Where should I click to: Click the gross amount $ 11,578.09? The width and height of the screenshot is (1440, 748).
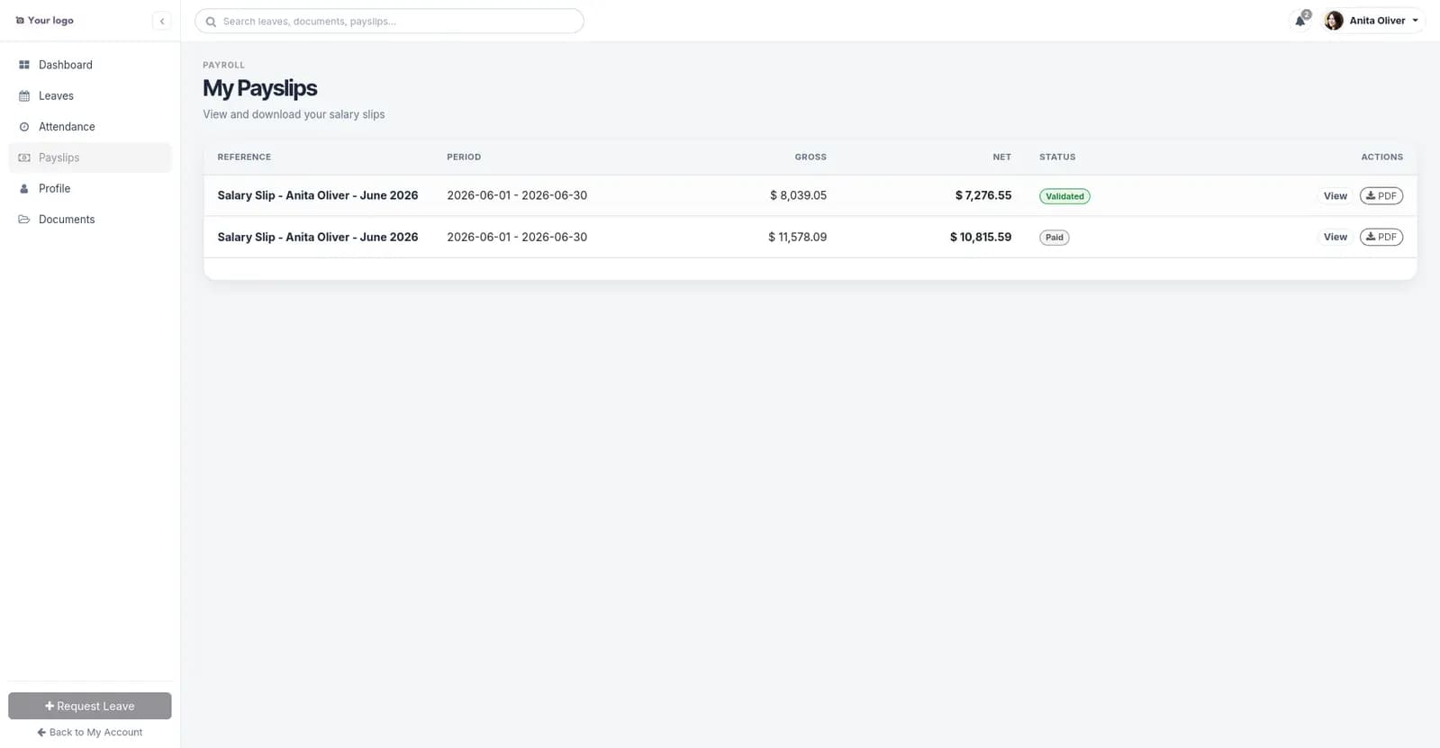tap(797, 237)
